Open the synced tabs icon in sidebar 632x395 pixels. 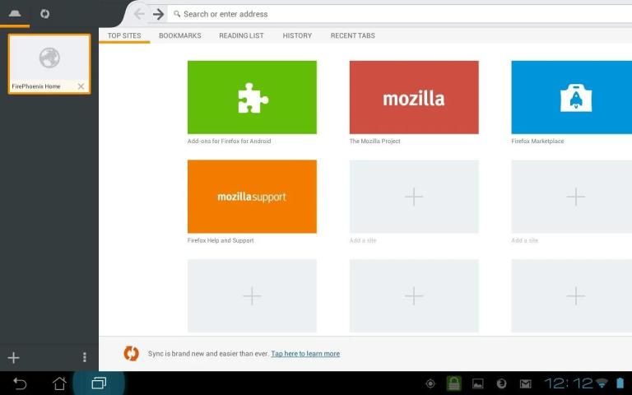coord(44,14)
